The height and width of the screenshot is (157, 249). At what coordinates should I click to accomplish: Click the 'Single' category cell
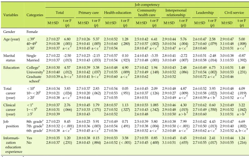[31, 56]
